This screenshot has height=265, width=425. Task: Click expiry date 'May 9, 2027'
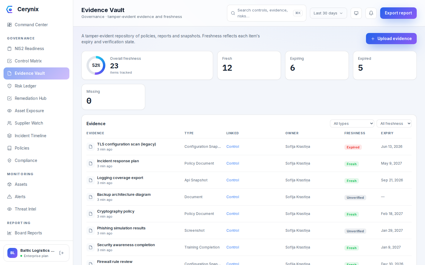(x=391, y=163)
